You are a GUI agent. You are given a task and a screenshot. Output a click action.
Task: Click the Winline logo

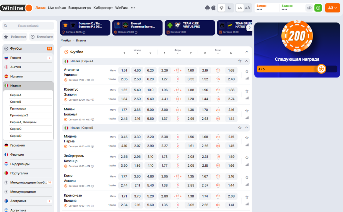[16, 8]
